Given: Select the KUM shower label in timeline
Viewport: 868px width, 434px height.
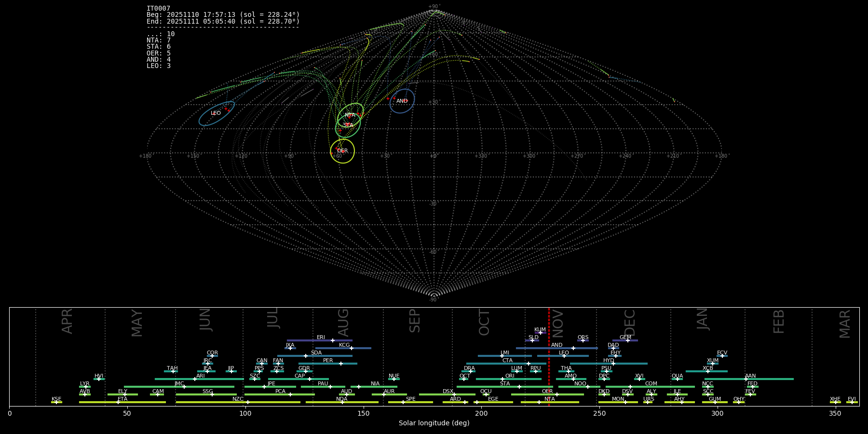Looking at the screenshot, I should (x=540, y=330).
